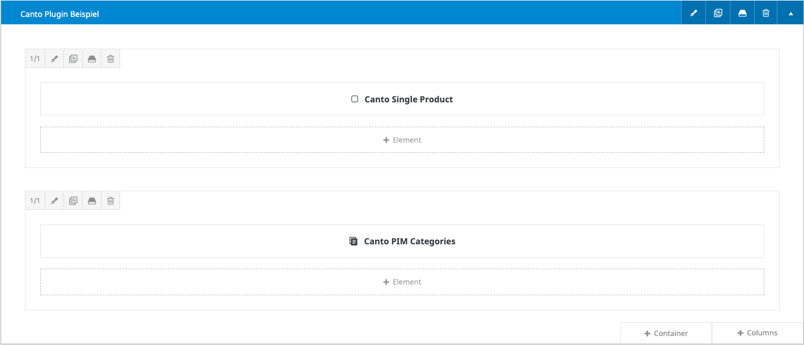Screen dimensions: 804x345
Task: Delete the column holding Canto Single Product
Action: tap(110, 59)
